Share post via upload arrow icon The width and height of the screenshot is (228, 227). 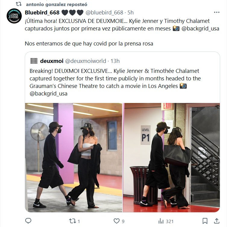[217, 221]
